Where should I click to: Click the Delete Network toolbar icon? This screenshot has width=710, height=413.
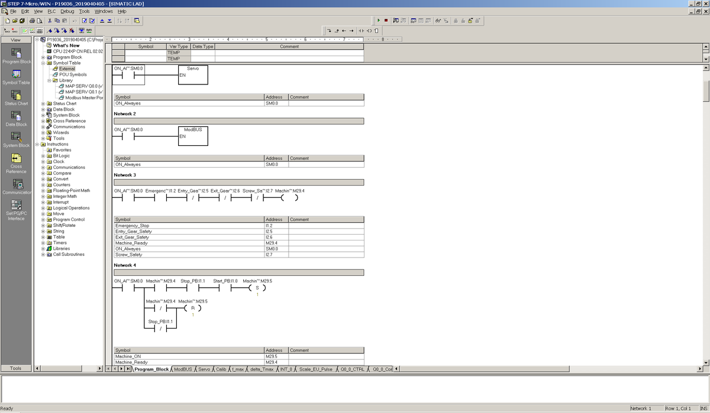(x=14, y=30)
